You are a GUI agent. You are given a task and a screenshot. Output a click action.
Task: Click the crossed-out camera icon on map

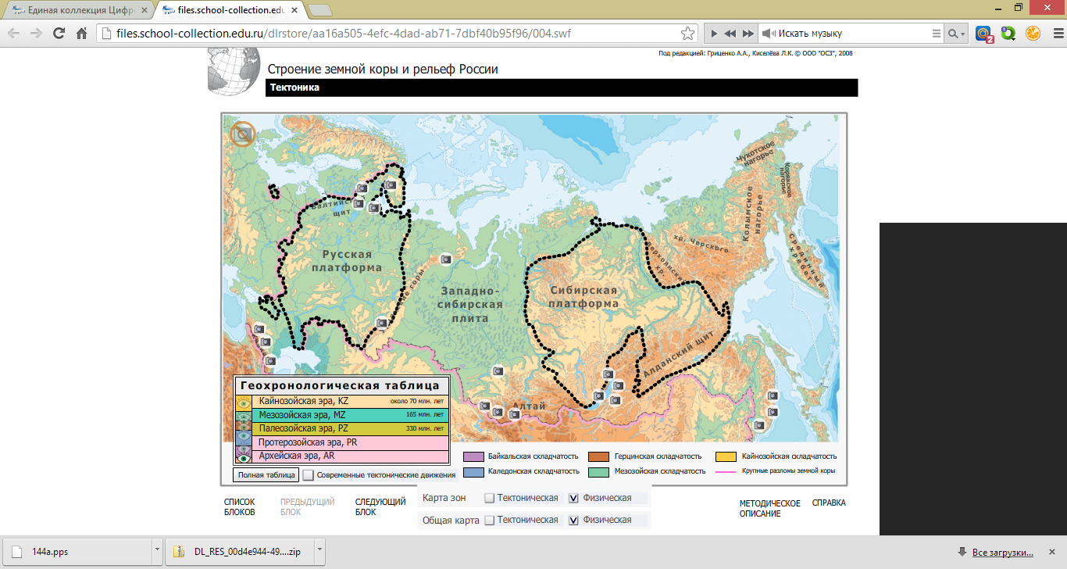tap(243, 134)
